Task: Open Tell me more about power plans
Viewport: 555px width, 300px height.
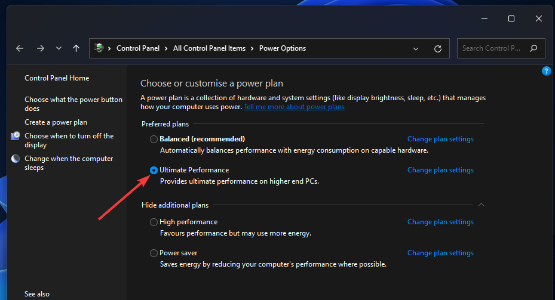Action: tap(294, 107)
